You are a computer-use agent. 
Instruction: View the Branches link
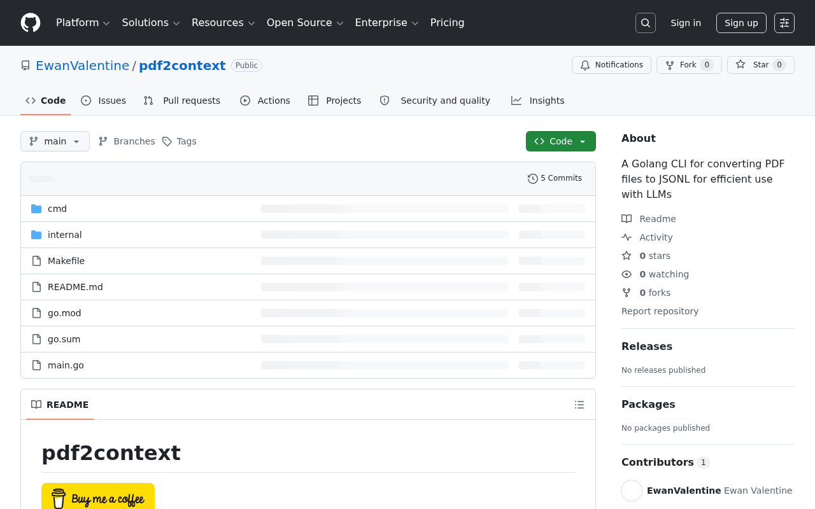(x=127, y=141)
